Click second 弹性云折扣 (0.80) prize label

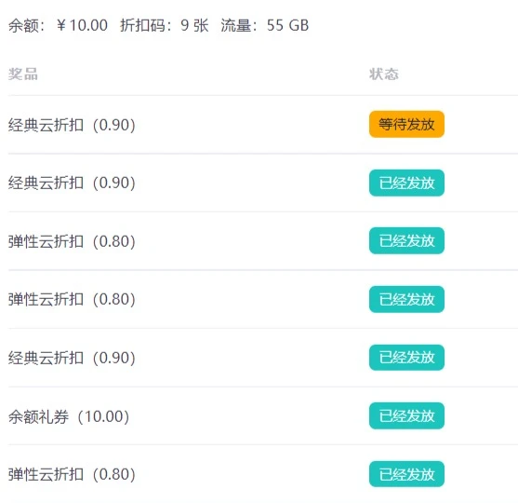72,299
